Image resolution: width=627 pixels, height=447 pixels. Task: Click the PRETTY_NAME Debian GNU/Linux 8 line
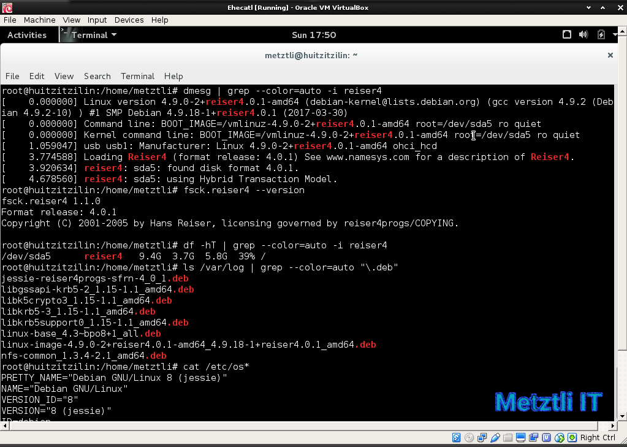[x=114, y=378]
